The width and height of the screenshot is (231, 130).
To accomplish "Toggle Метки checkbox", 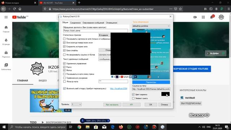I will click(x=64, y=70).
